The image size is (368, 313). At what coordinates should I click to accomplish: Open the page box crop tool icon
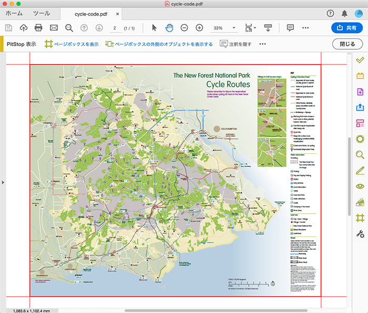(x=360, y=218)
